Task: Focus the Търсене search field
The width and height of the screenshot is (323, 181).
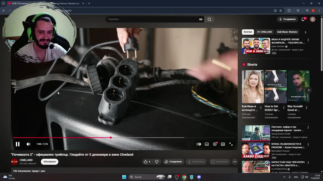Action: click(x=151, y=19)
